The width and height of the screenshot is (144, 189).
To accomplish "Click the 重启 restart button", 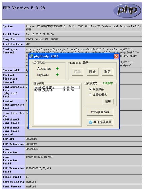I will [x=107, y=72].
